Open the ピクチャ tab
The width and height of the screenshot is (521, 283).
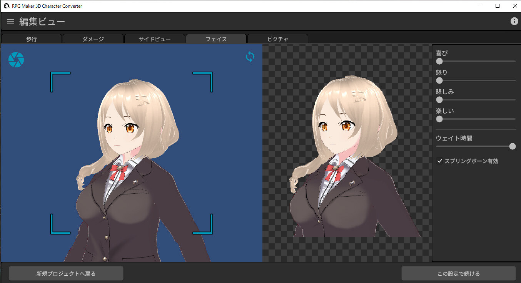coord(278,39)
